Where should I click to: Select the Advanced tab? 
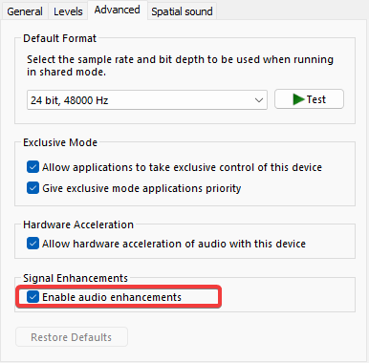(x=117, y=10)
